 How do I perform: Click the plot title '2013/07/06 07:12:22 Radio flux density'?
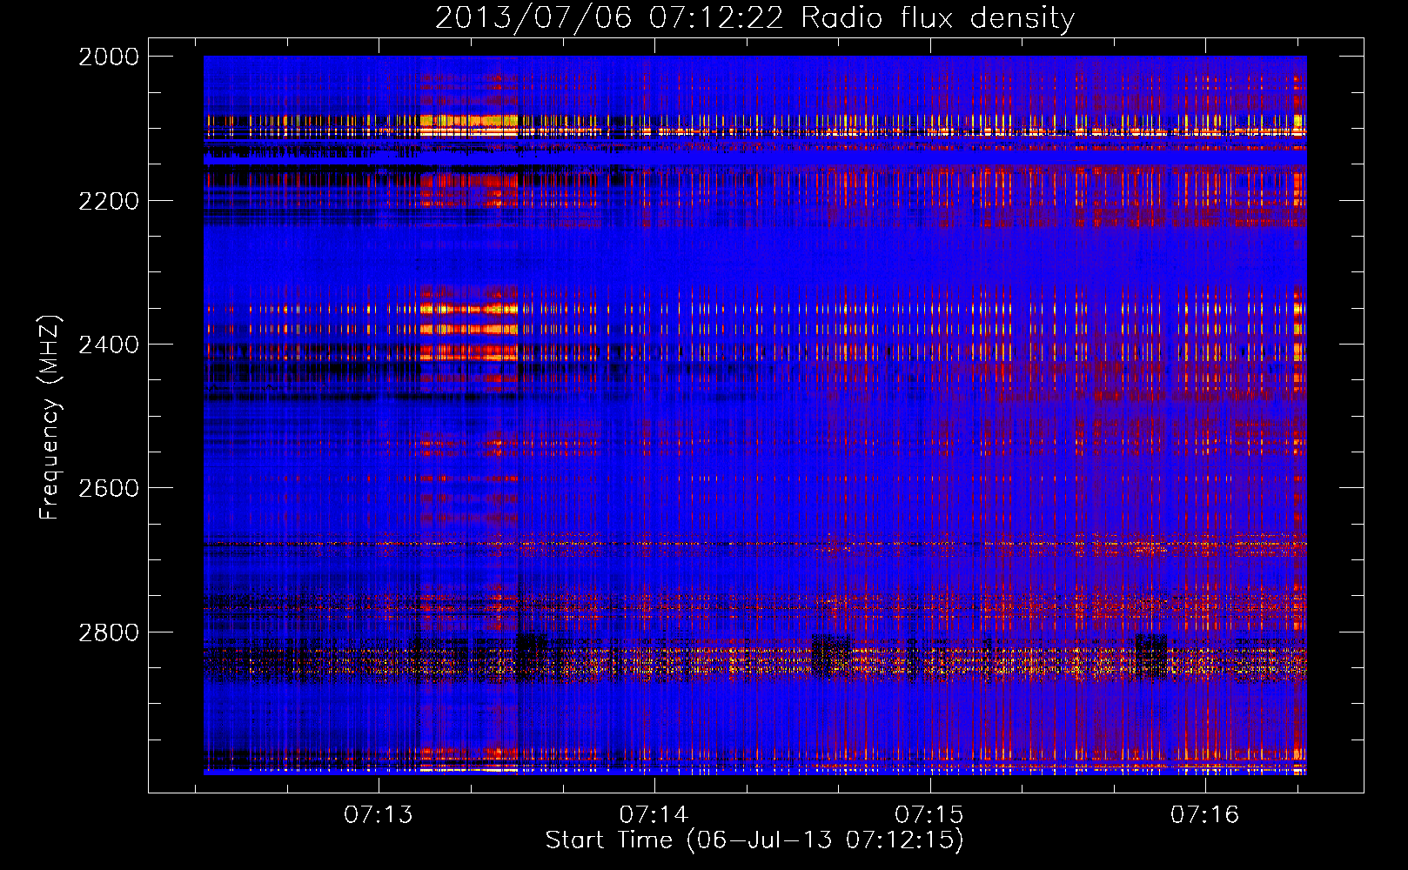(x=755, y=17)
